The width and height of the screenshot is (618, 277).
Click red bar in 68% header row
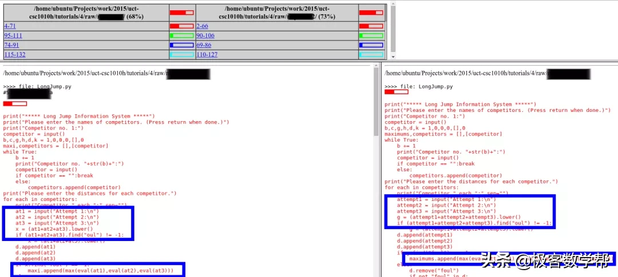click(181, 13)
